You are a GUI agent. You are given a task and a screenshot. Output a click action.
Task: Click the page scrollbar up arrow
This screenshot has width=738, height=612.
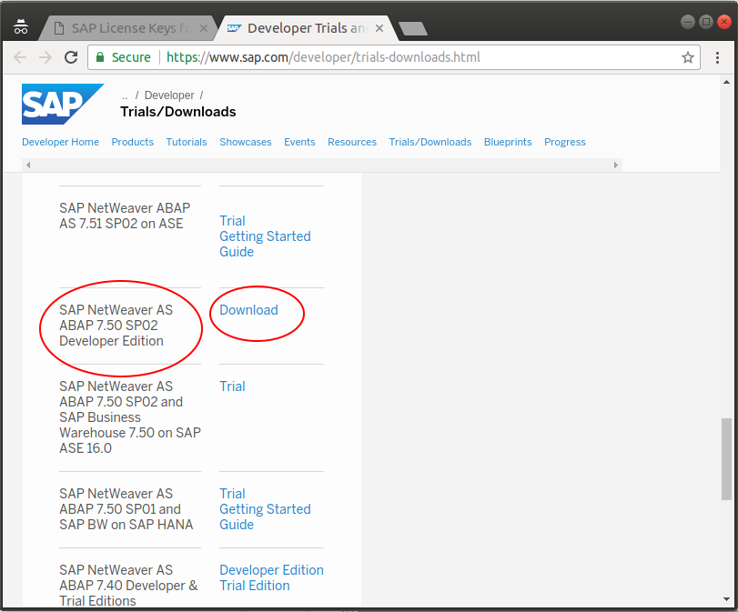(x=726, y=82)
